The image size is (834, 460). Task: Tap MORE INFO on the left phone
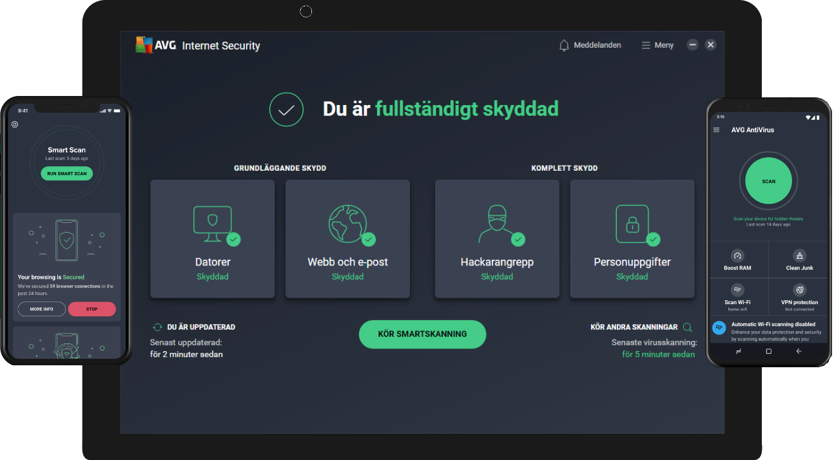click(41, 309)
